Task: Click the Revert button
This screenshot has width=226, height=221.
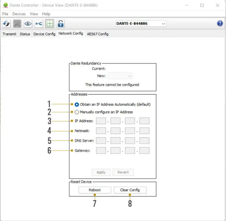Action: click(123, 172)
